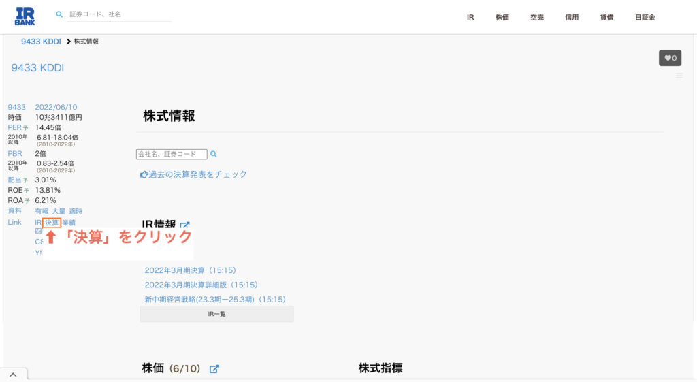This screenshot has height=382, width=697.
Task: Click the 大量 document link
Action: pyautogui.click(x=59, y=211)
